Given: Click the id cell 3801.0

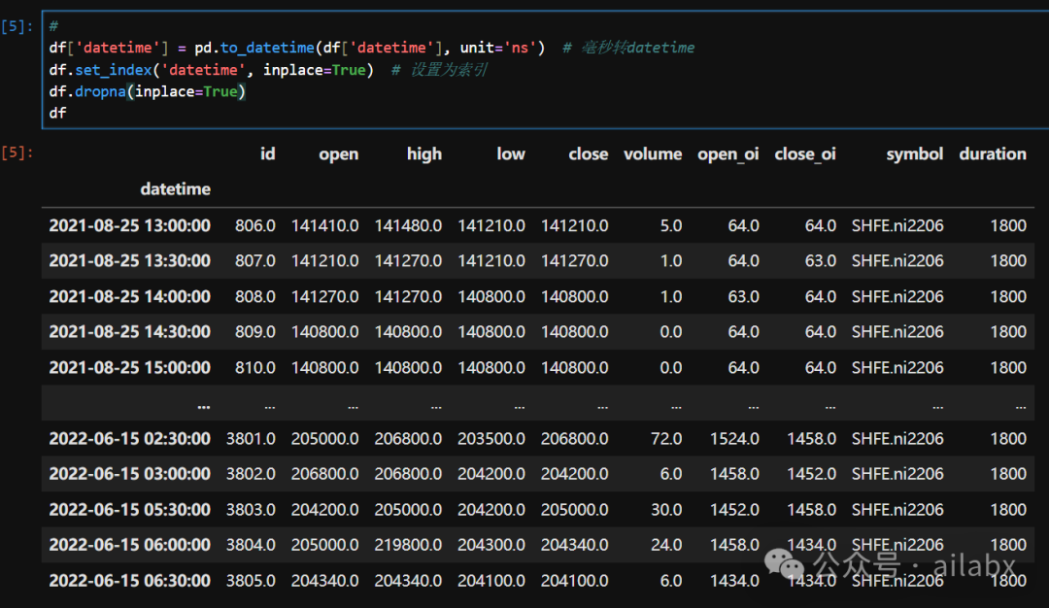Looking at the screenshot, I should tap(251, 439).
